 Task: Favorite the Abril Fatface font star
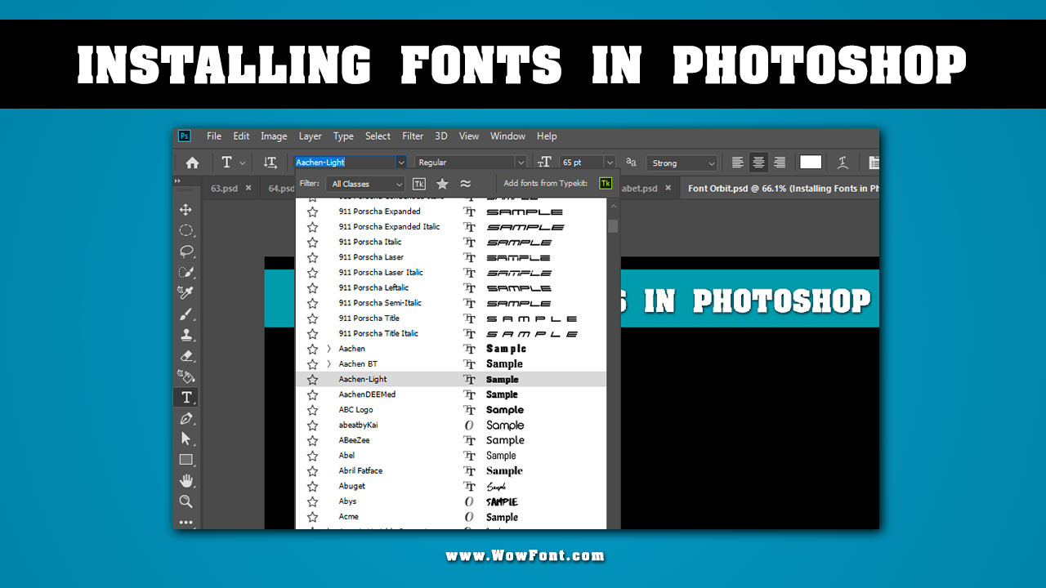click(312, 471)
